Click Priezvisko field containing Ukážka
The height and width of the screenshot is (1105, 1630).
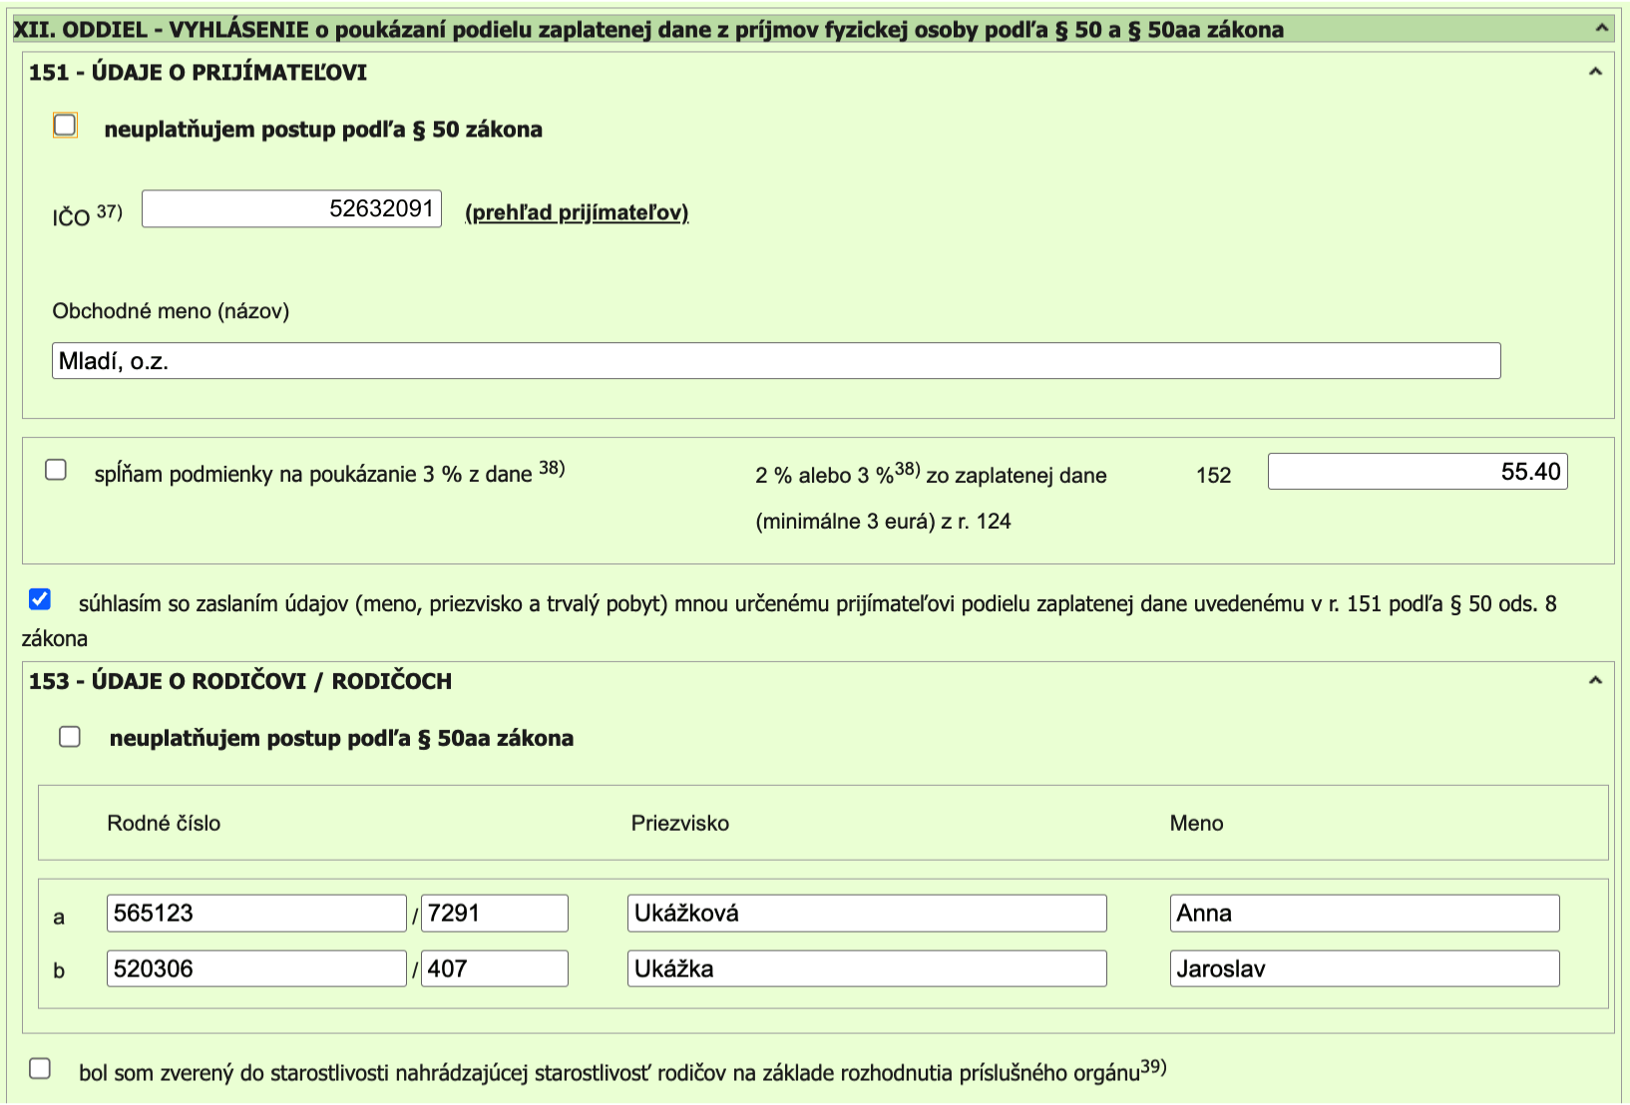(x=867, y=969)
